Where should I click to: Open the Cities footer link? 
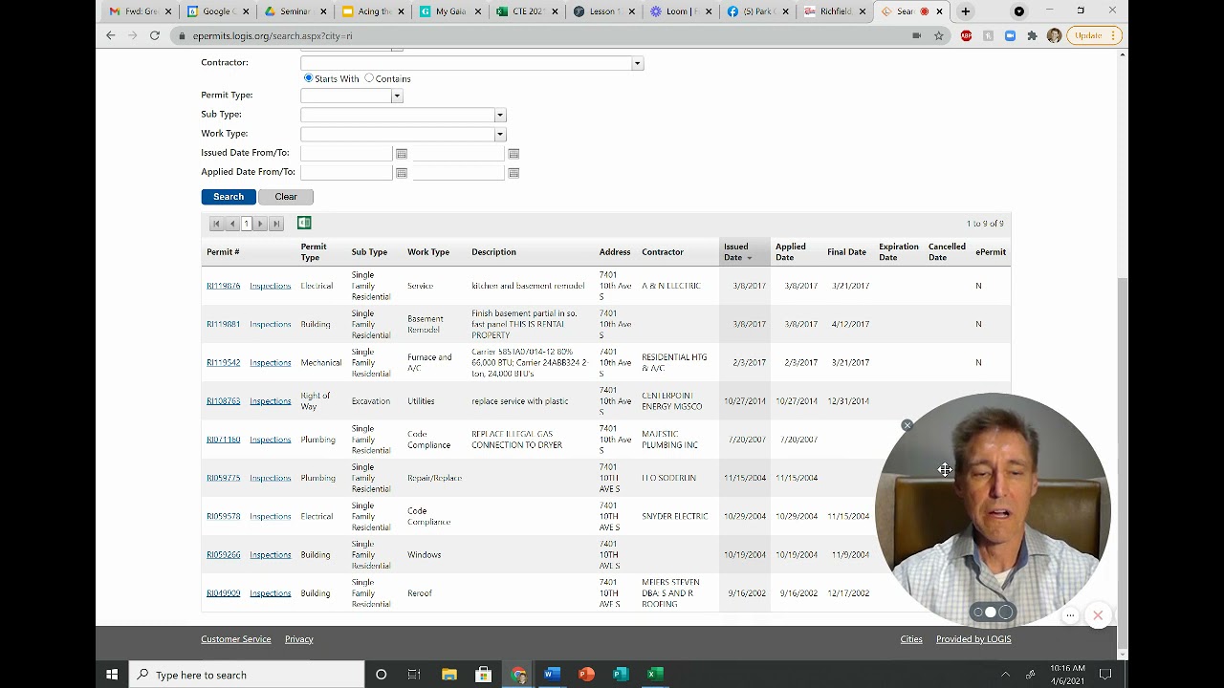click(x=911, y=639)
